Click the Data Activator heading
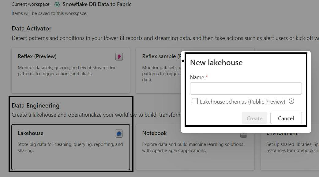 click(x=32, y=28)
